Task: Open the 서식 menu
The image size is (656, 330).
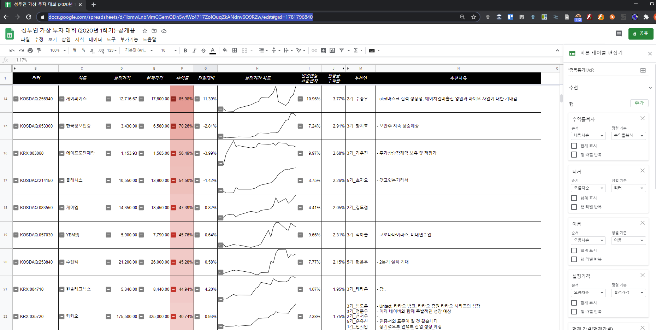Action: click(x=79, y=40)
